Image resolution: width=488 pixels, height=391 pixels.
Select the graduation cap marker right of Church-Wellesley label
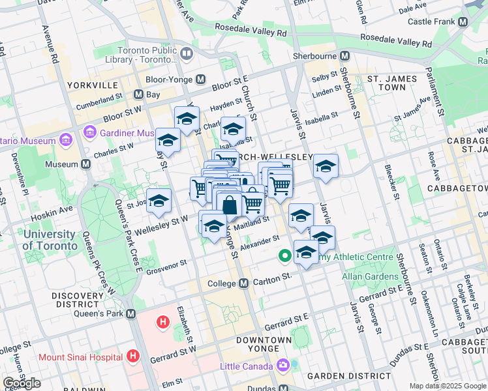tap(326, 168)
